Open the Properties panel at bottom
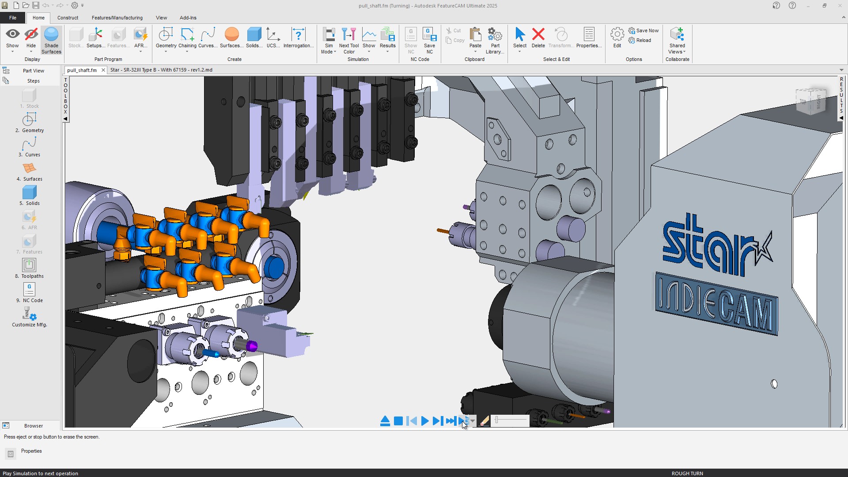Viewport: 848px width, 477px height. pyautogui.click(x=31, y=451)
